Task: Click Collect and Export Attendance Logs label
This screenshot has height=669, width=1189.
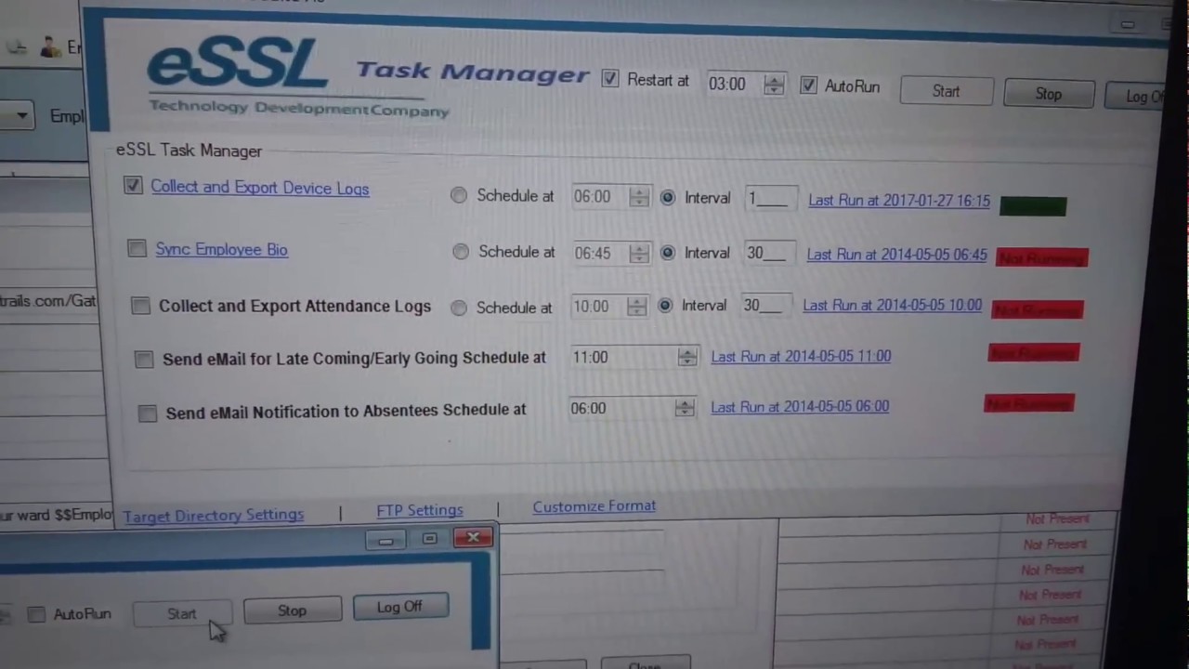Action: tap(294, 306)
